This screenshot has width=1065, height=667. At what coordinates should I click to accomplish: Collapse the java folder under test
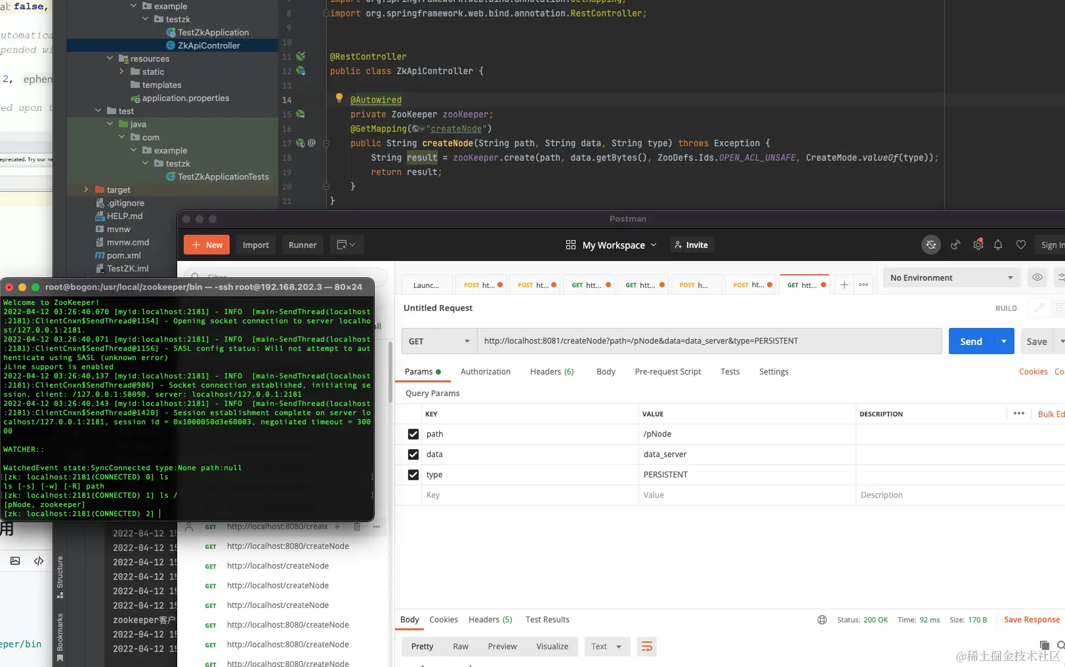tap(110, 124)
